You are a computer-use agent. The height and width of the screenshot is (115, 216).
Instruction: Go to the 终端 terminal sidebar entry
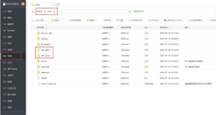(x=13, y=82)
